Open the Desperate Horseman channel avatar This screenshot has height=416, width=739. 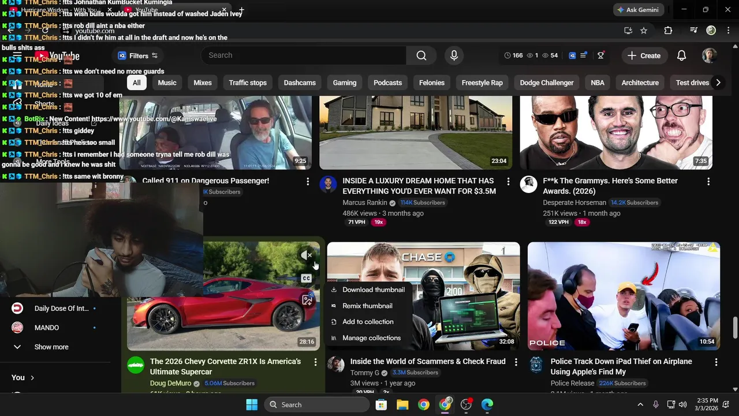[528, 184]
